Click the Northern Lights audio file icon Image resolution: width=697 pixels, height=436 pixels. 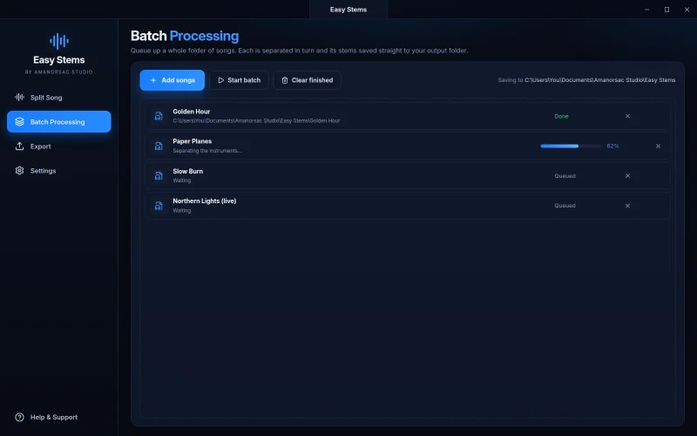159,206
